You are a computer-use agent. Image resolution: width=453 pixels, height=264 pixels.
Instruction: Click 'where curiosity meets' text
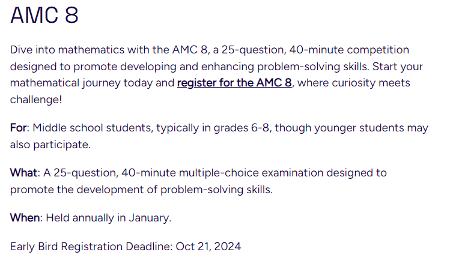click(354, 83)
